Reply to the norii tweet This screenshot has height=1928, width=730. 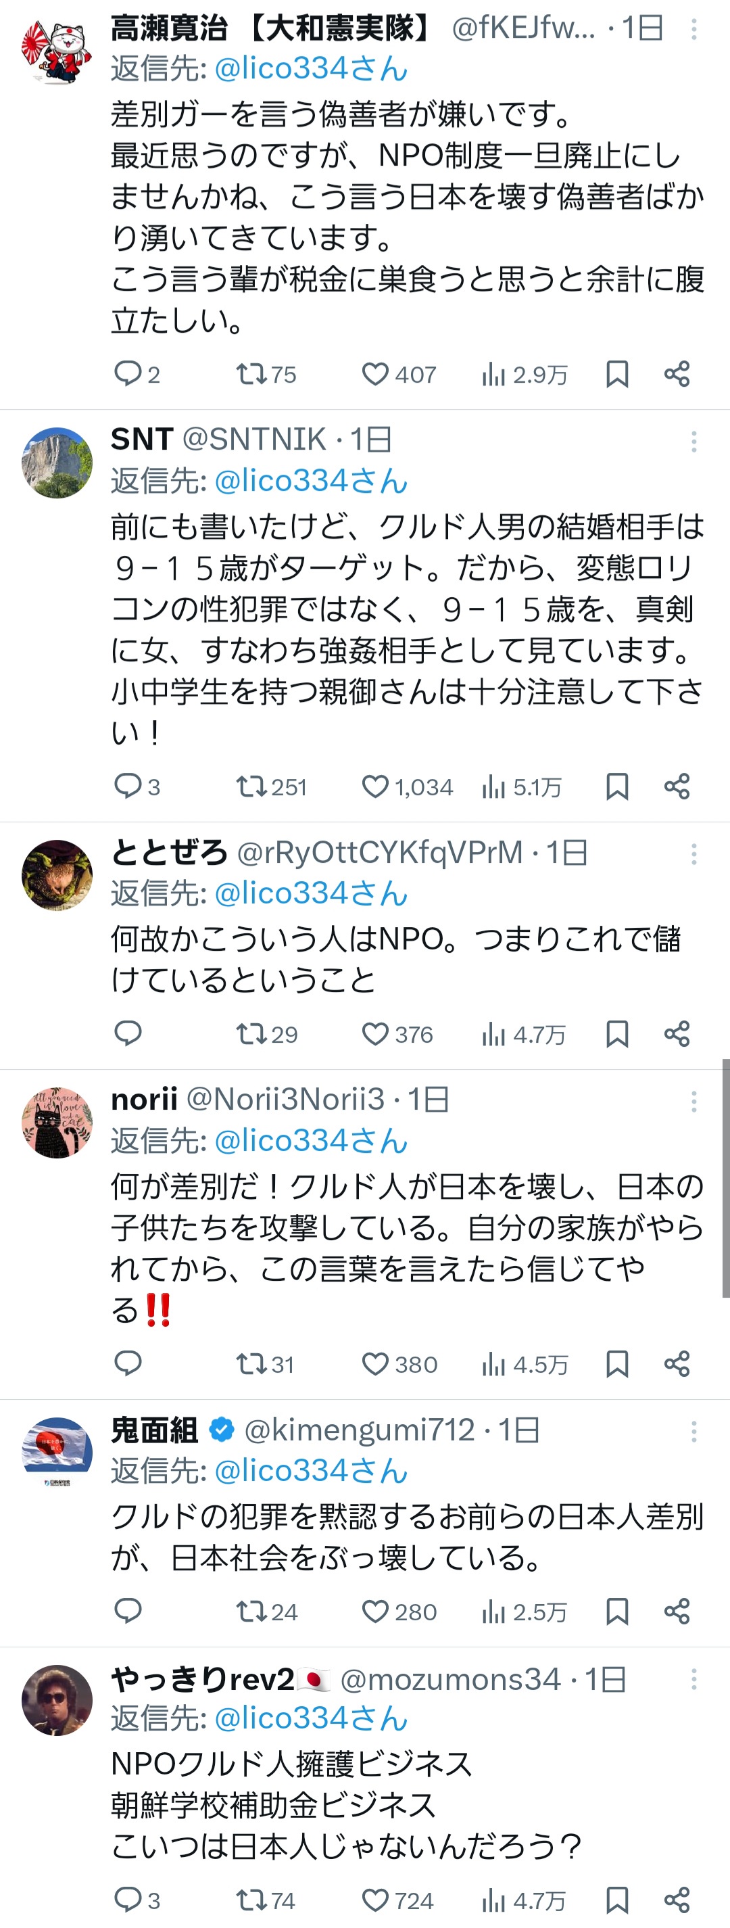pos(128,1364)
